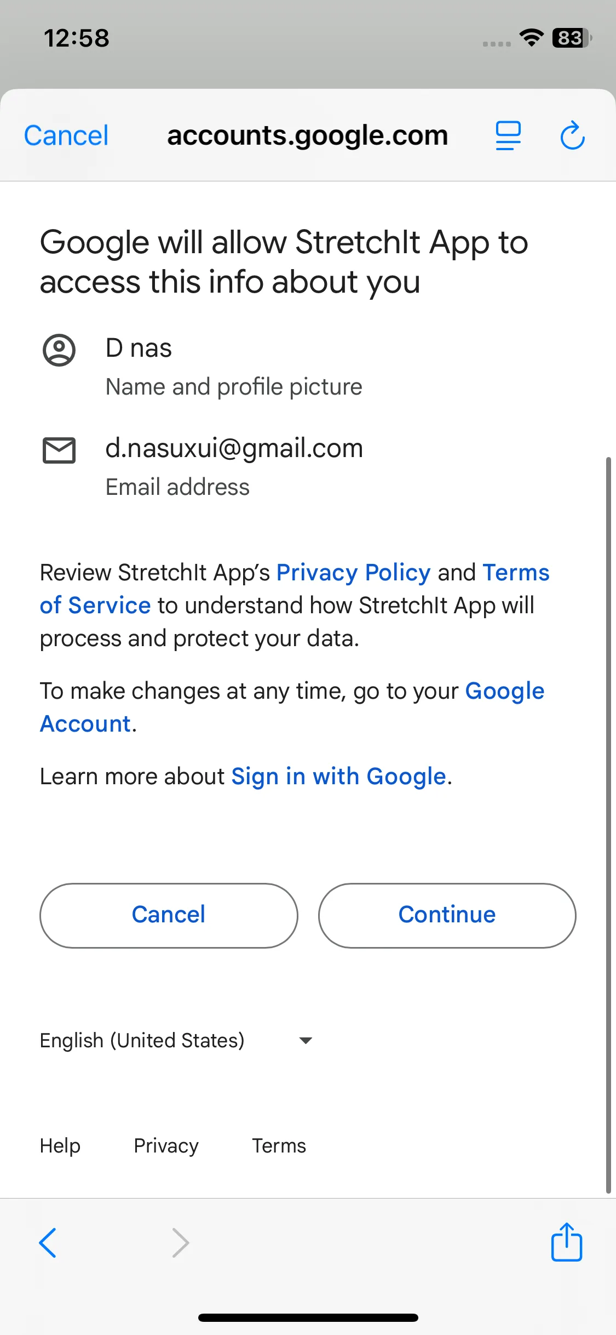Go back using the left chevron
The image size is (616, 1335).
tap(48, 1242)
